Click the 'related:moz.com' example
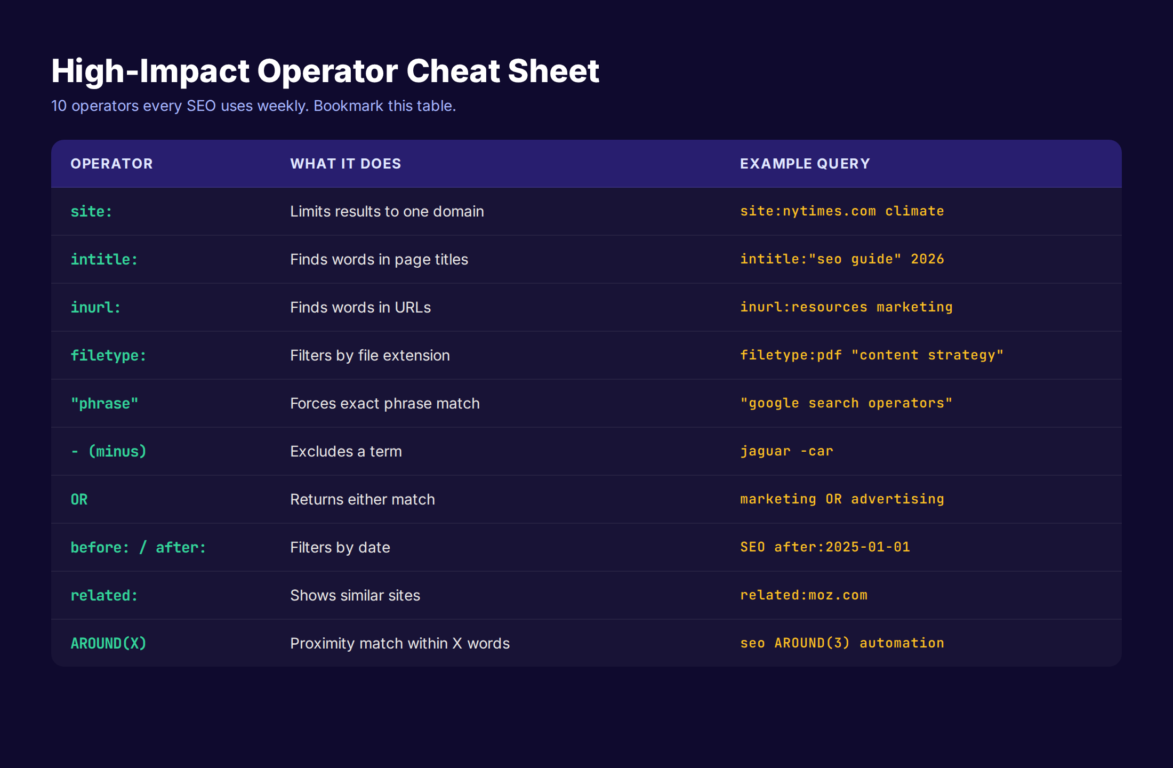 coord(804,595)
